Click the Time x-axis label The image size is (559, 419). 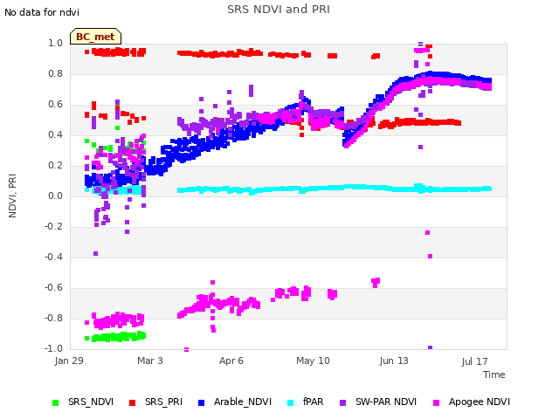(x=494, y=374)
